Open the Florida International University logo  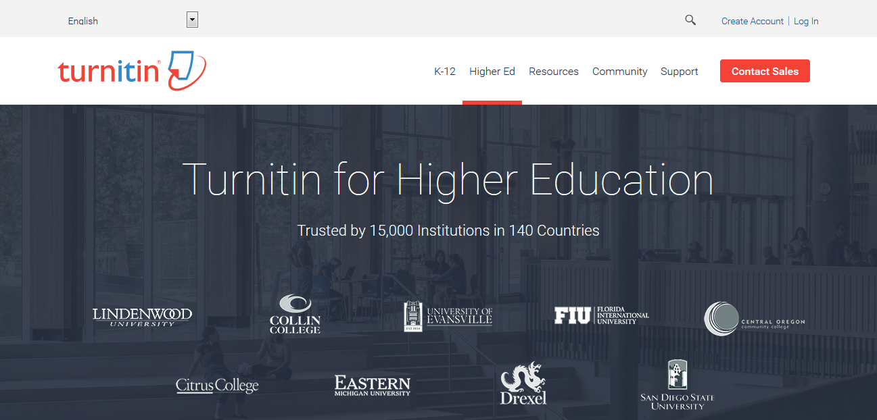tap(601, 315)
